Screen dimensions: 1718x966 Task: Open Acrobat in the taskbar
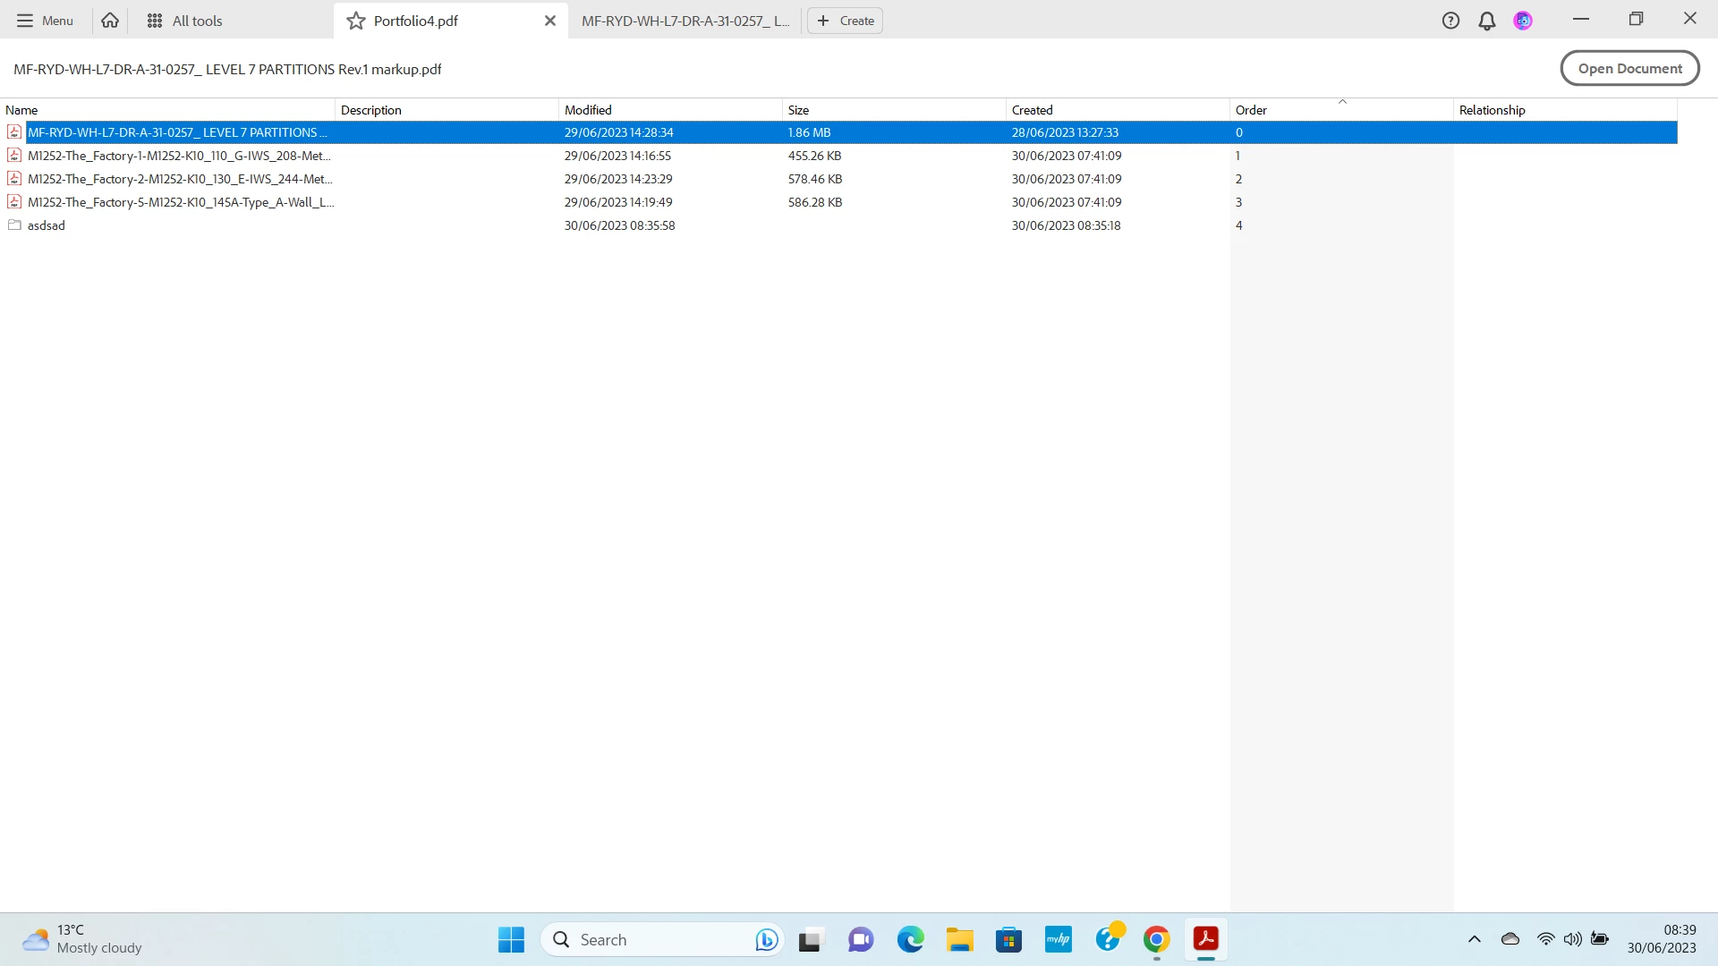click(x=1205, y=939)
